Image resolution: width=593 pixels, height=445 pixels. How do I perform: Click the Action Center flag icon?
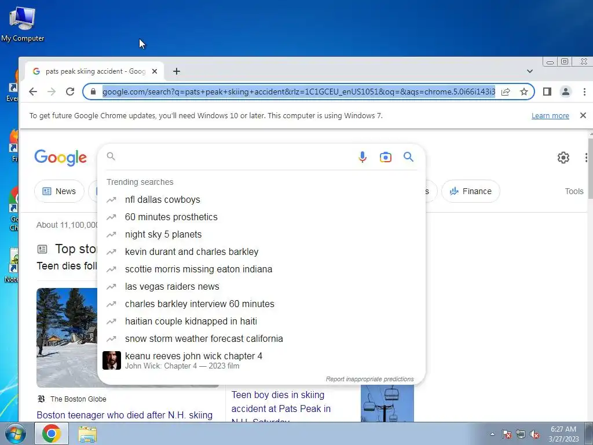506,434
